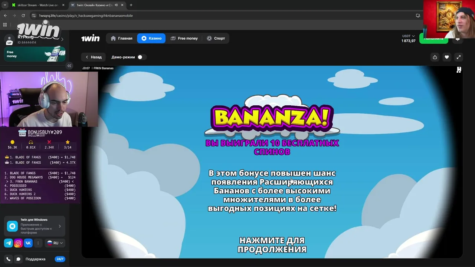Open more social links three-dot menu

coord(38,243)
